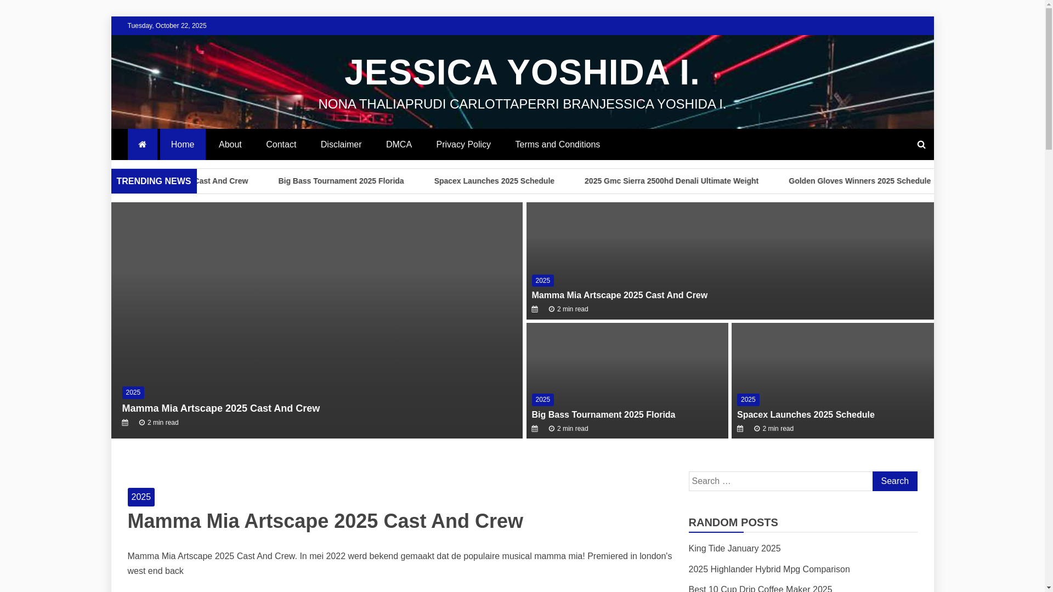Click calendar icon under Big Bass Tournament card
This screenshot has height=592, width=1053.
[535, 429]
